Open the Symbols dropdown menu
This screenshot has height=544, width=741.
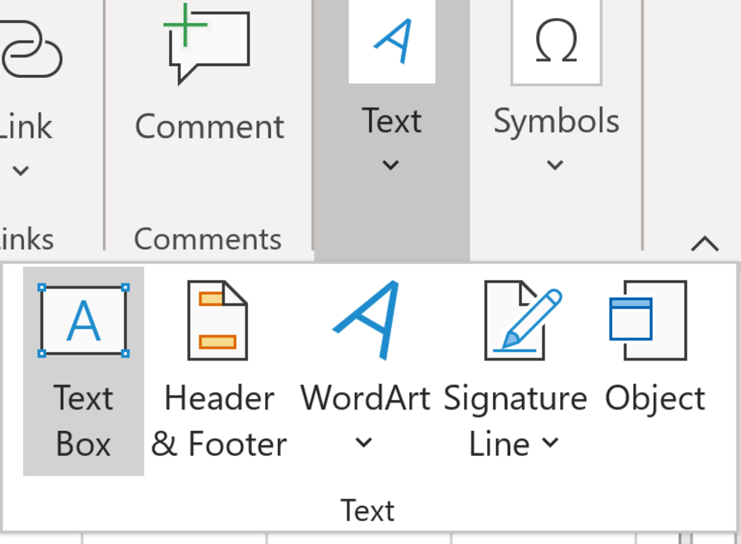click(555, 165)
